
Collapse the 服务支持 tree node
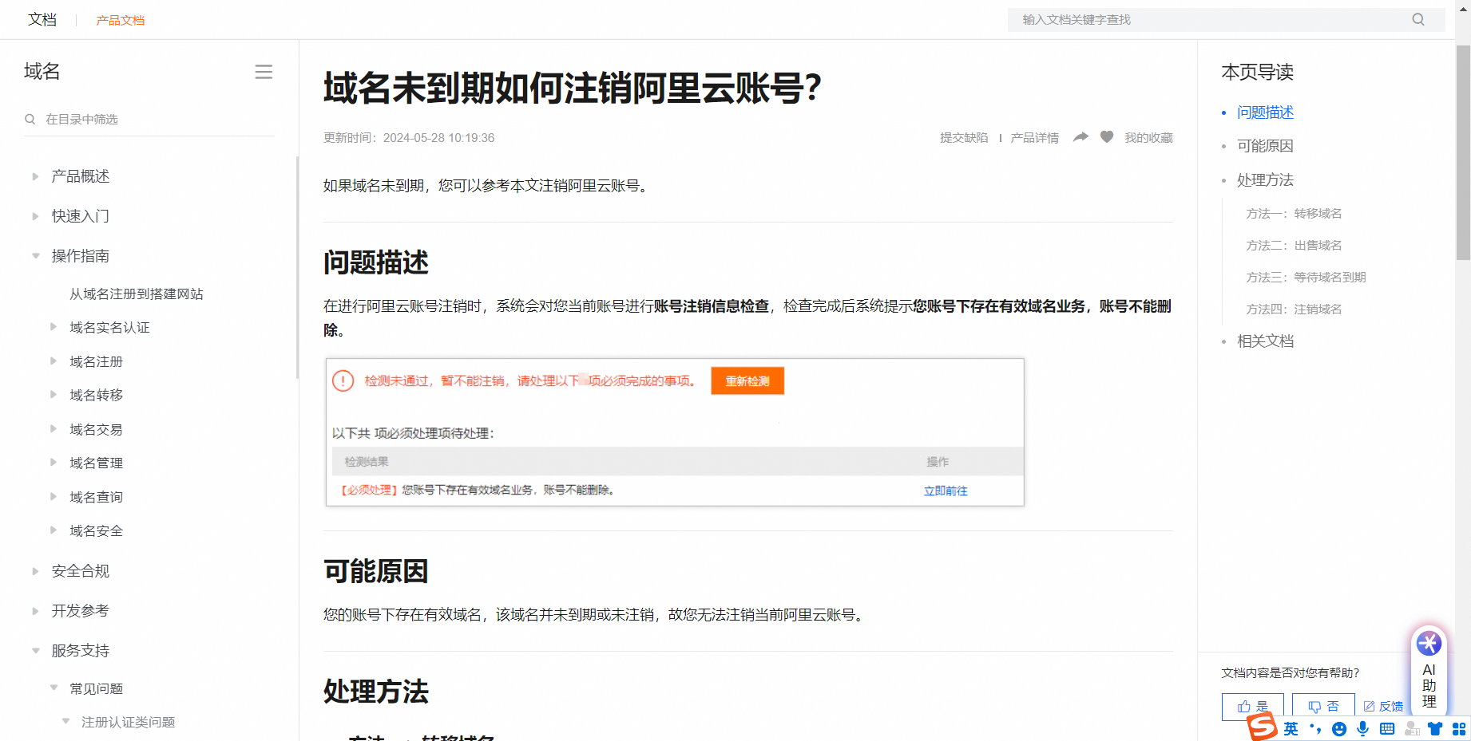35,651
